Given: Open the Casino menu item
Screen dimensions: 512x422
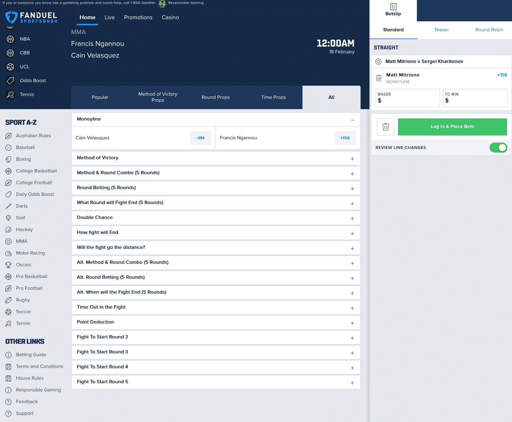Looking at the screenshot, I should pos(170,17).
